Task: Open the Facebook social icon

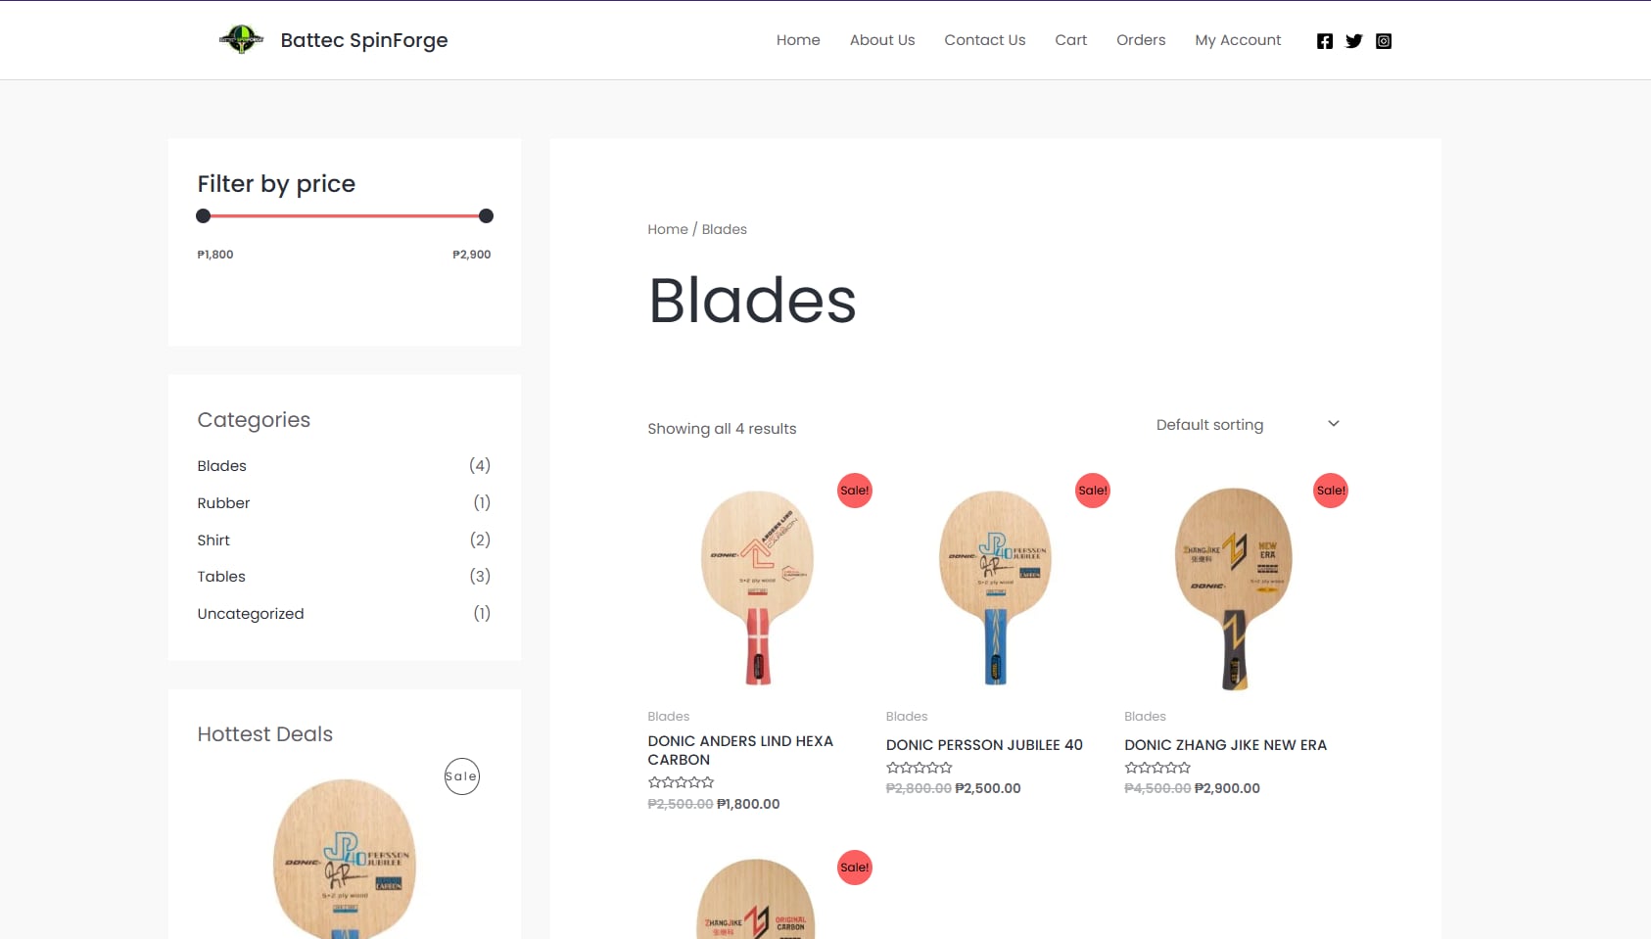Action: coord(1326,40)
